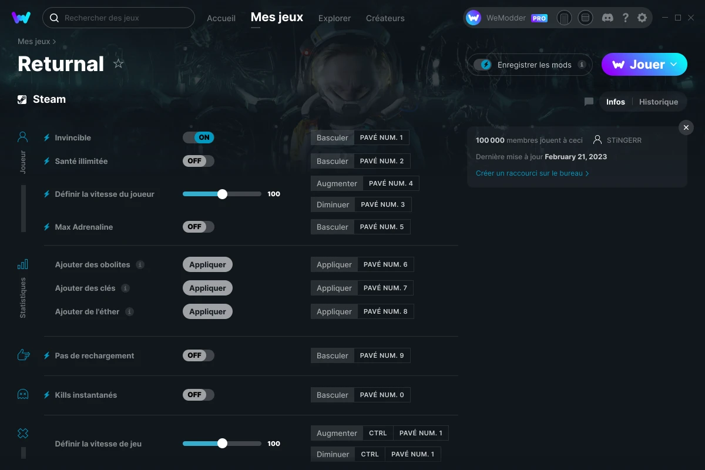Image resolution: width=705 pixels, height=470 pixels.
Task: Click info icon next to Ajouter des clés
Action: pos(125,288)
